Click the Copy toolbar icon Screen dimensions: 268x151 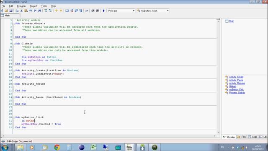(17, 11)
